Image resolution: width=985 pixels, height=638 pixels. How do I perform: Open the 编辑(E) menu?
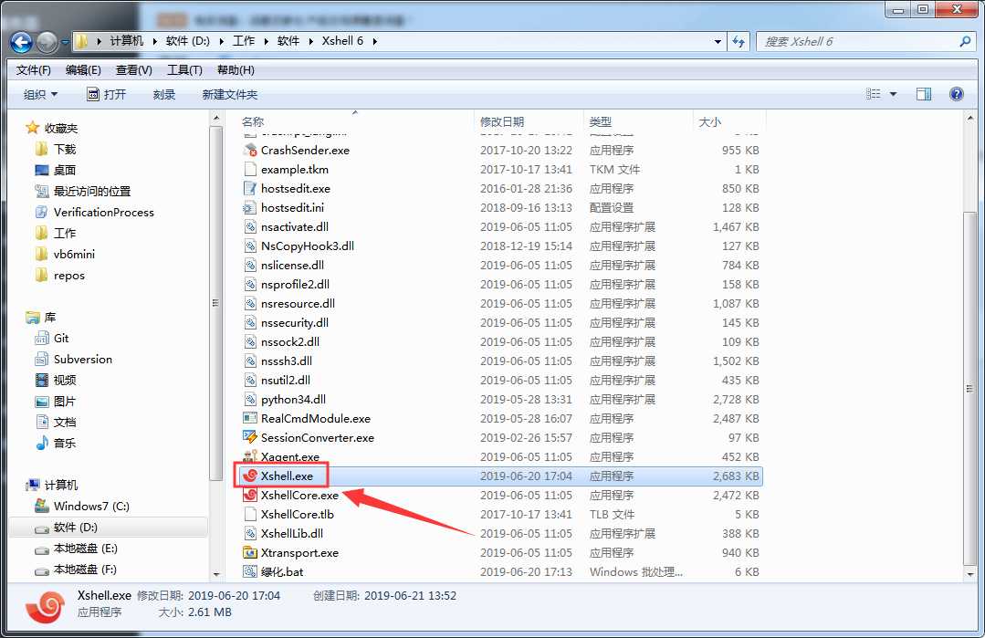(x=83, y=70)
